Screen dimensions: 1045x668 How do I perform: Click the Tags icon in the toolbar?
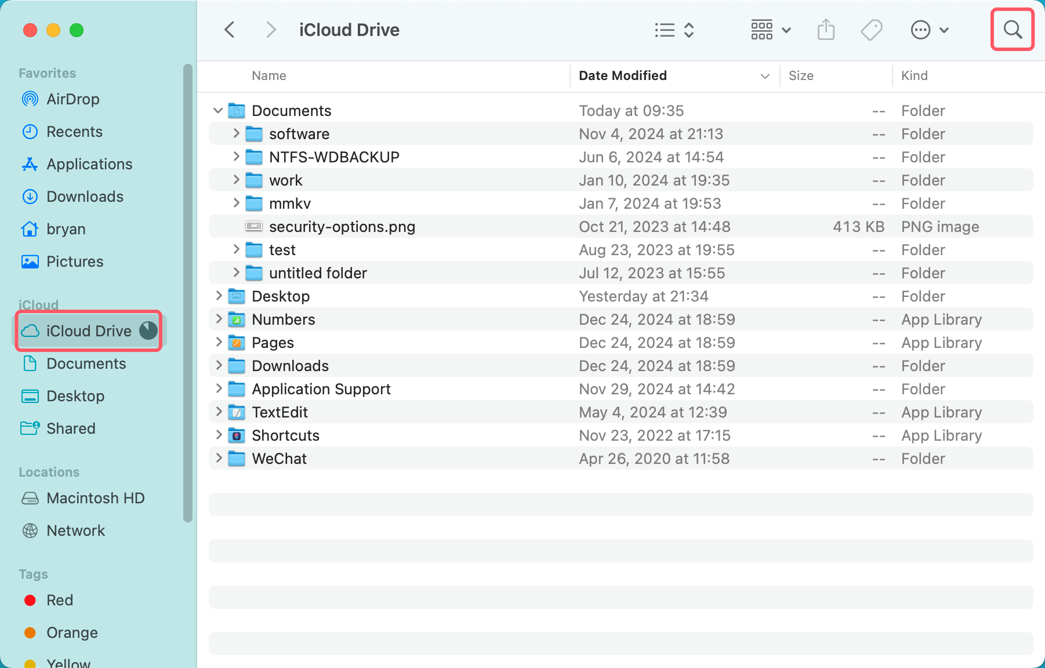[x=871, y=30]
